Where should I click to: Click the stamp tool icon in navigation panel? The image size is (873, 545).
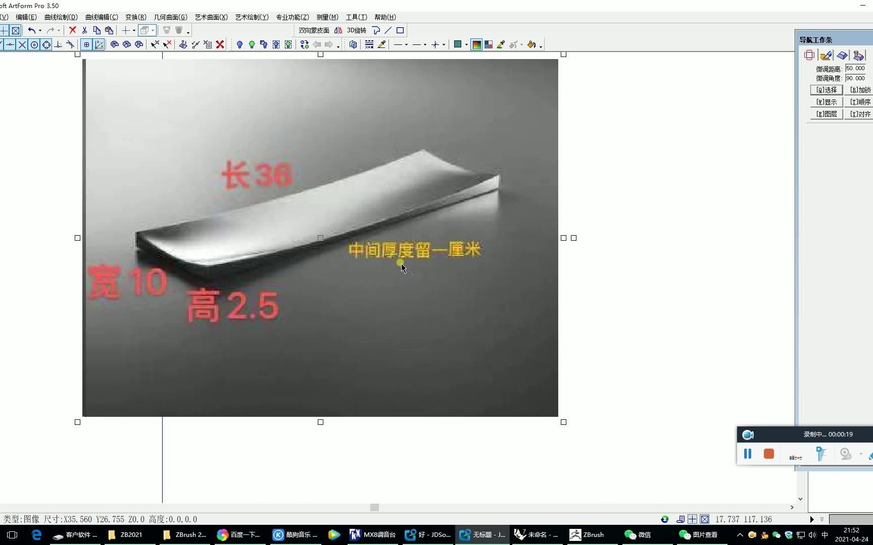point(859,55)
